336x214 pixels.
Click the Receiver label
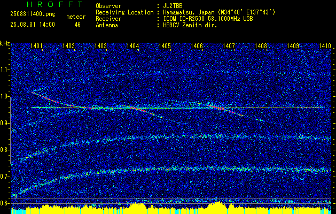(108, 19)
